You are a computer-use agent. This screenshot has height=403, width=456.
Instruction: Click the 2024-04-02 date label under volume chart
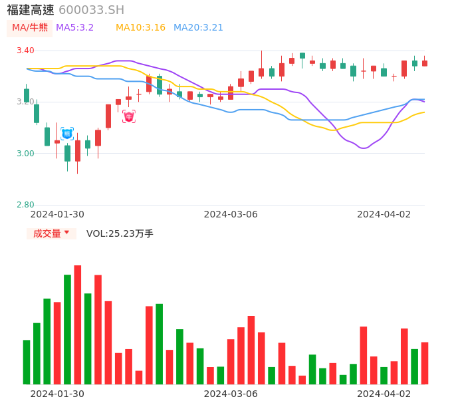point(384,394)
